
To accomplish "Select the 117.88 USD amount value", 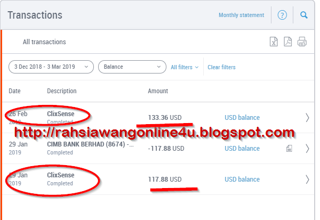I will 165,180.
